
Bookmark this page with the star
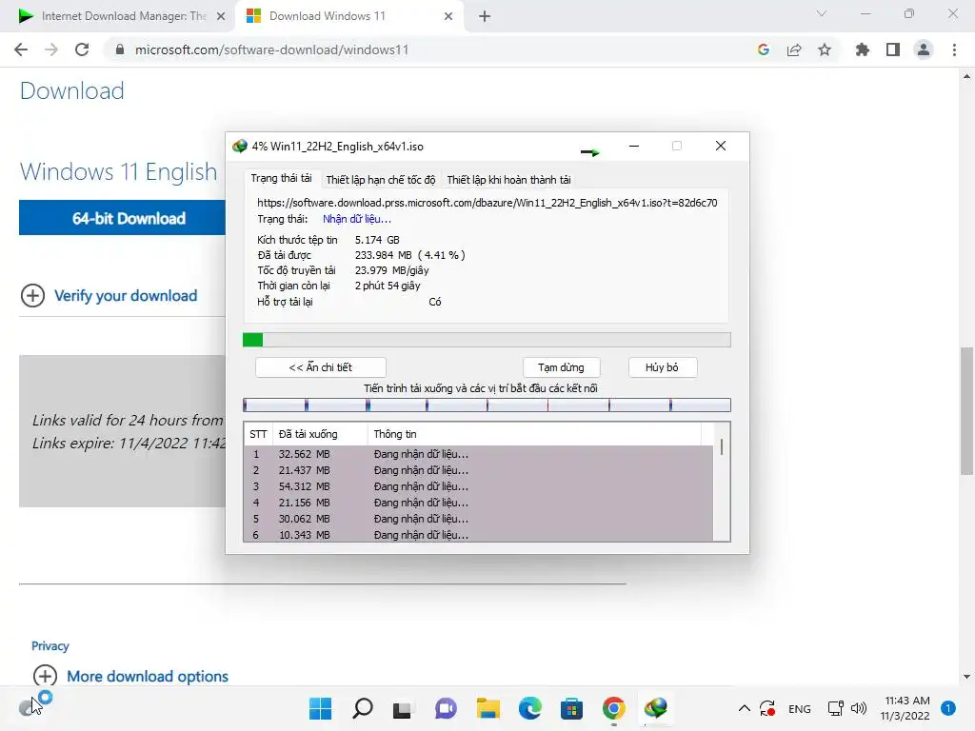825,49
